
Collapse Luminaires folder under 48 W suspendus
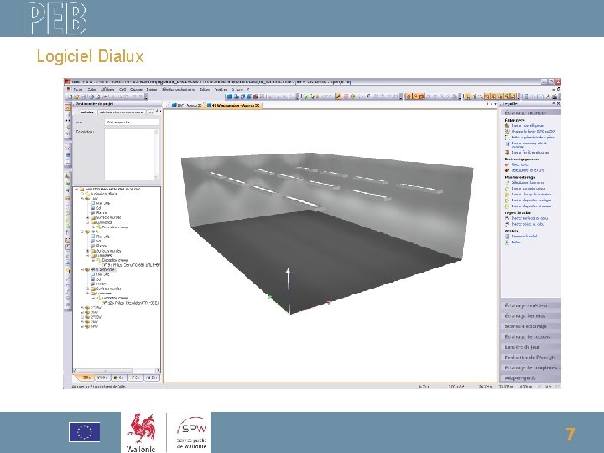pyautogui.click(x=88, y=294)
